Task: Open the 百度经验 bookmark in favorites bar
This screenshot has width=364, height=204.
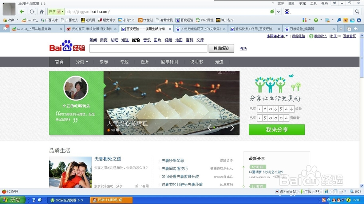Action: coord(185,20)
